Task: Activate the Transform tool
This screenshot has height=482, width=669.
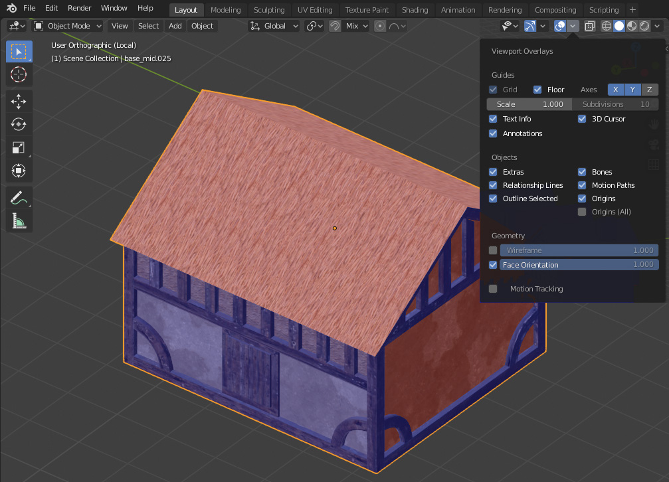Action: tap(19, 171)
